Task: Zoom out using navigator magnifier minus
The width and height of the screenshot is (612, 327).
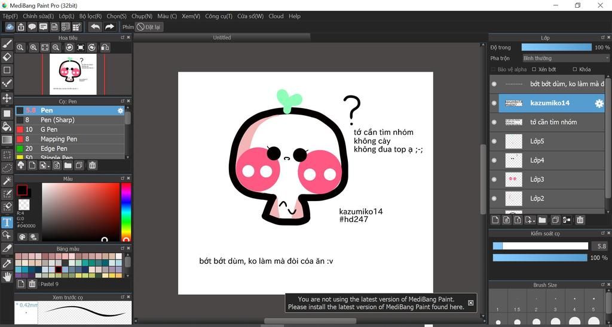Action: 56,48
